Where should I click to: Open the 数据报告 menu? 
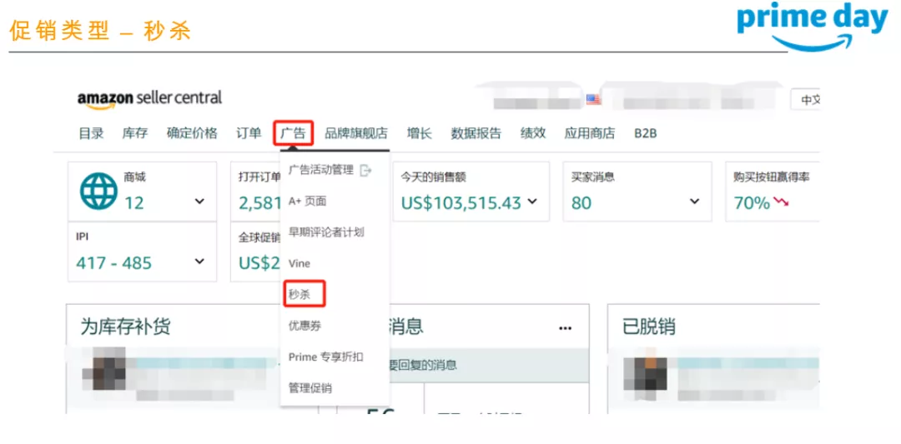pos(476,133)
